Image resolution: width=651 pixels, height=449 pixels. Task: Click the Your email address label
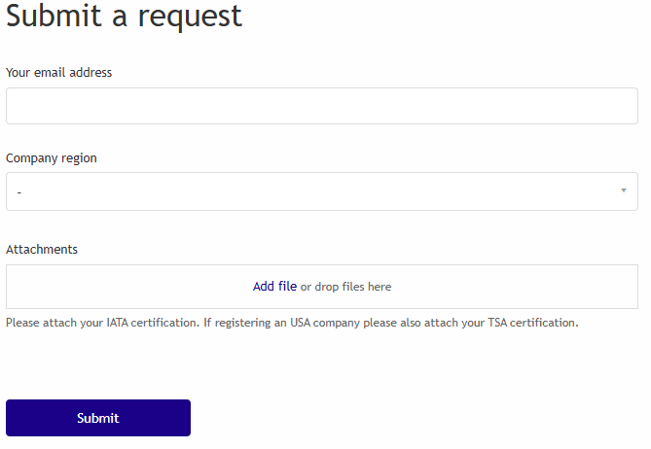(58, 73)
